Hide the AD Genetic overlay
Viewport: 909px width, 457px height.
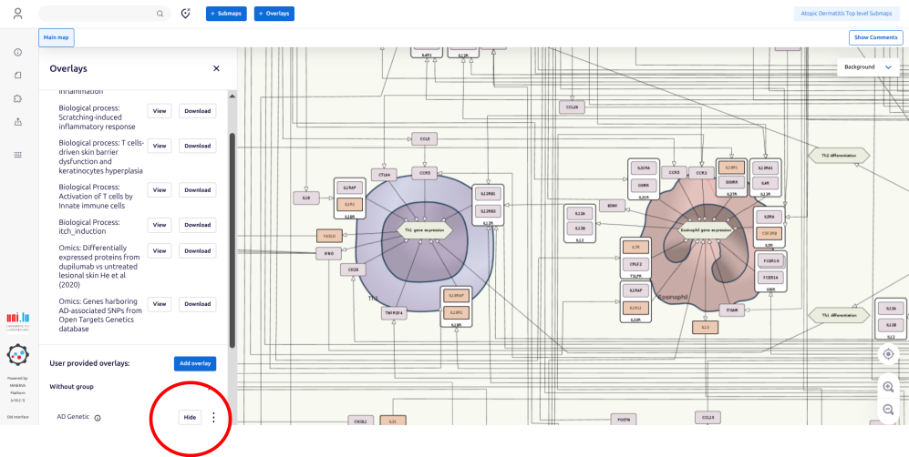pyautogui.click(x=190, y=417)
